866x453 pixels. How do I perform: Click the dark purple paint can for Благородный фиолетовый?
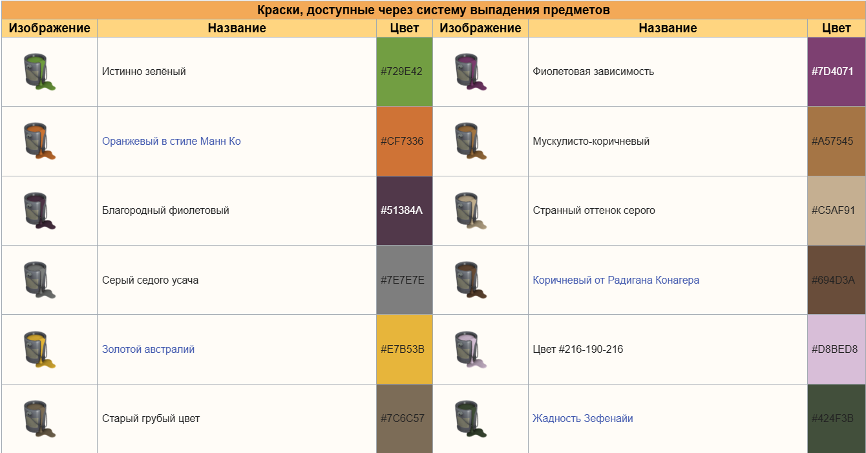click(x=40, y=211)
